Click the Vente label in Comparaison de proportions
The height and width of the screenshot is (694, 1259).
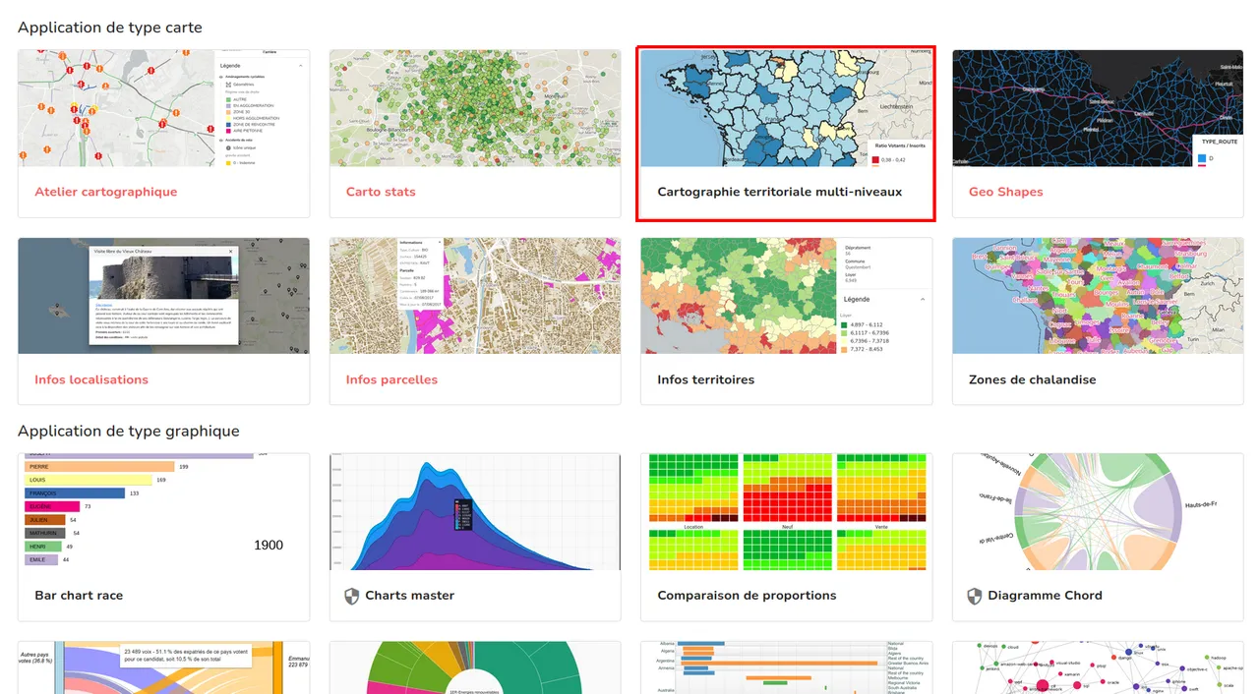pyautogui.click(x=881, y=527)
